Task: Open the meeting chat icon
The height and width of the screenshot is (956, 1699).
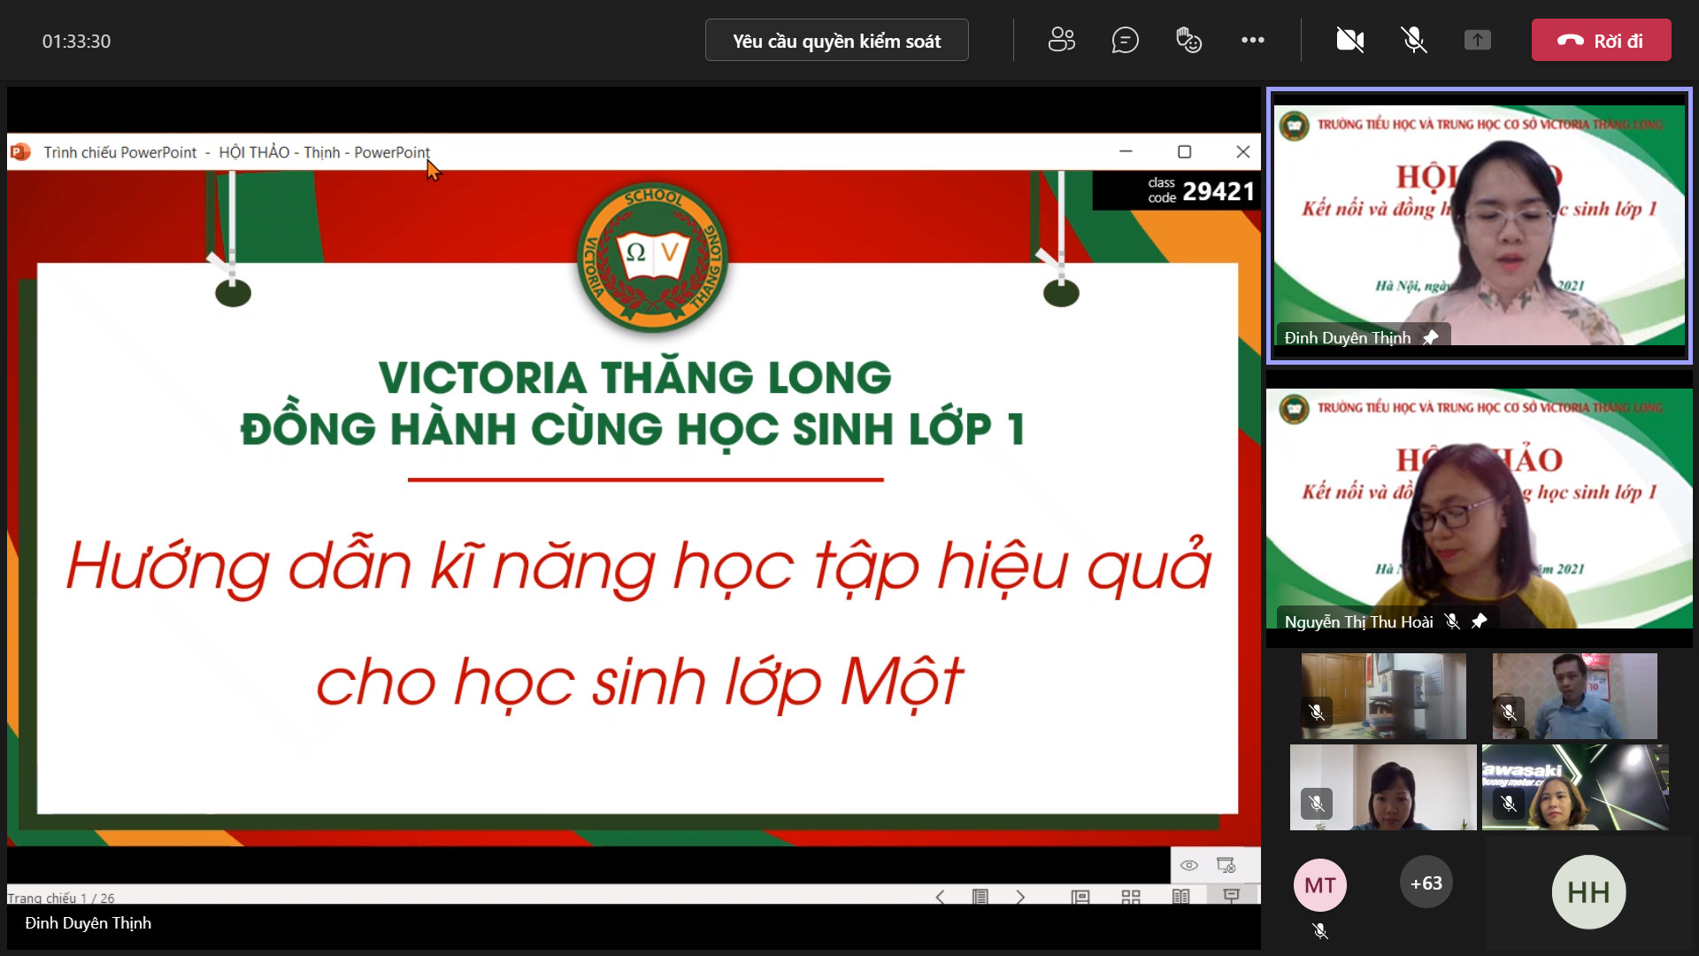Action: point(1125,40)
